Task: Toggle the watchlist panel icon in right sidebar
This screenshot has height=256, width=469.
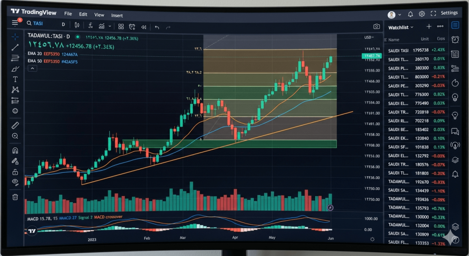Action: 455,25
